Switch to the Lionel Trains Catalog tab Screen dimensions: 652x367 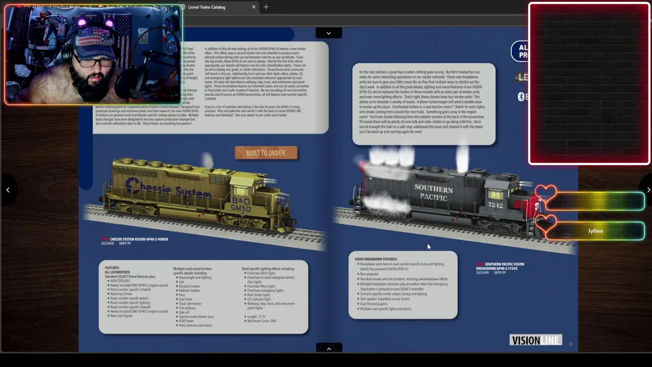(x=219, y=7)
